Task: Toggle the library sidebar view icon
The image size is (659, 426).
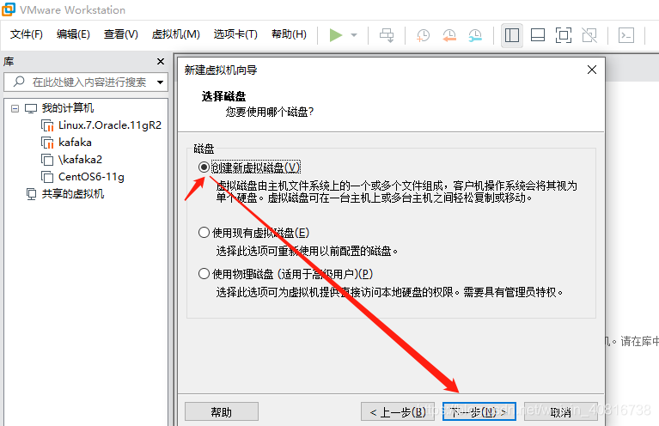Action: coord(511,35)
